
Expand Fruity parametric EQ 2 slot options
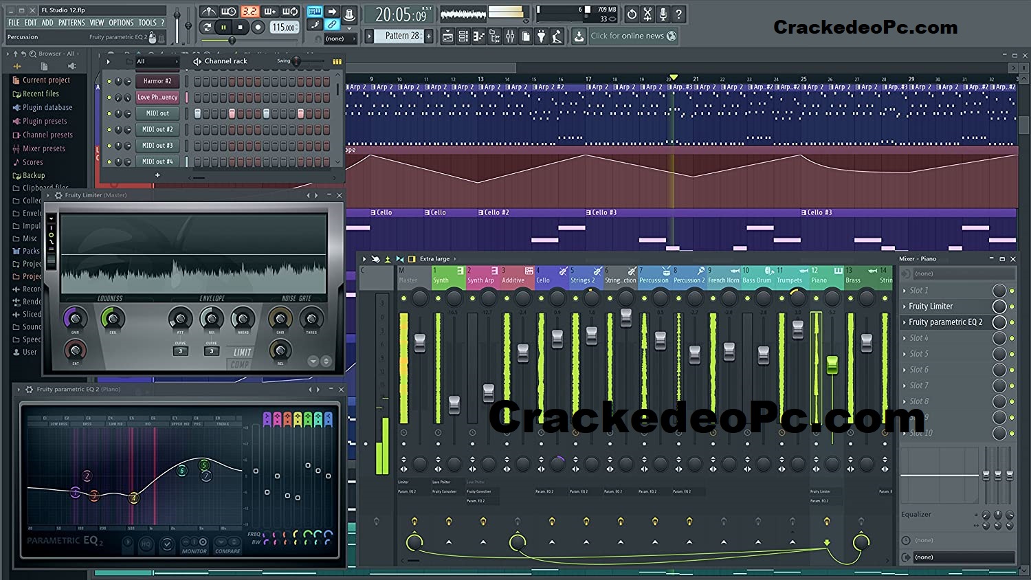coord(905,322)
